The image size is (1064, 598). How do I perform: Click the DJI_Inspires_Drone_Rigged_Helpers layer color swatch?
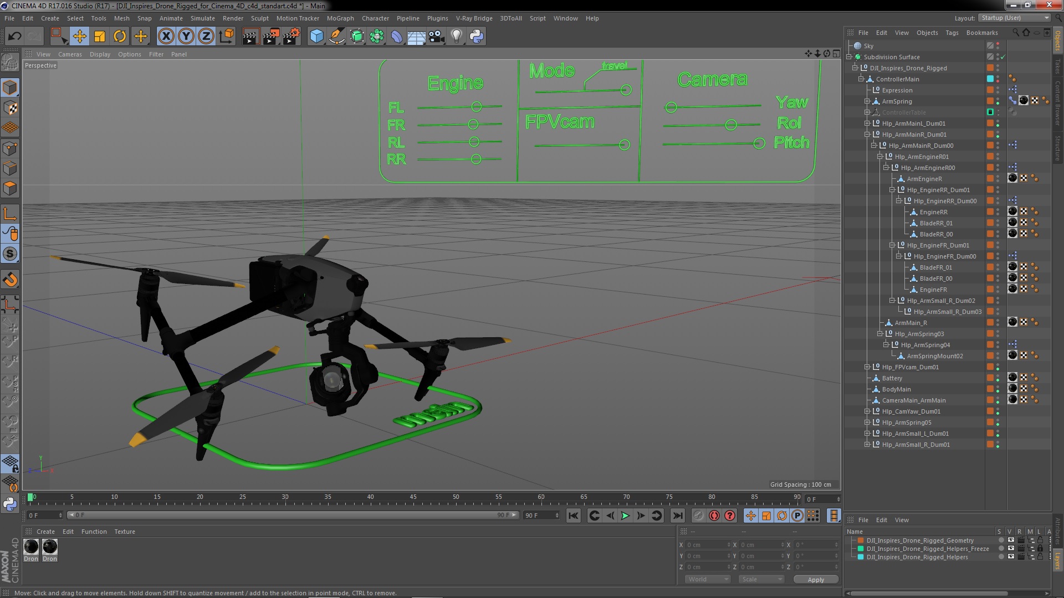861,557
